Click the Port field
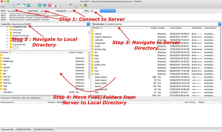The width and height of the screenshot is (222, 132). click(x=94, y=11)
